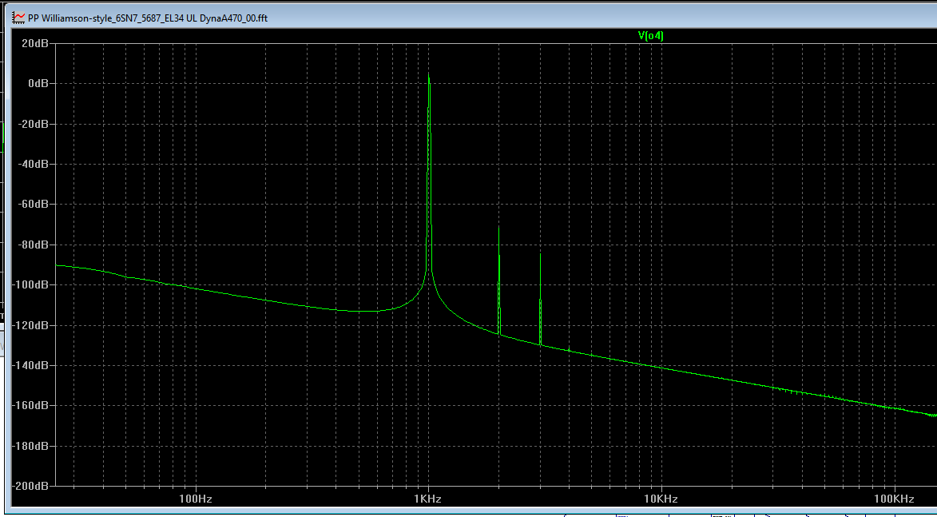937x517 pixels.
Task: Click the -140dB vertical axis label
Action: click(32, 365)
